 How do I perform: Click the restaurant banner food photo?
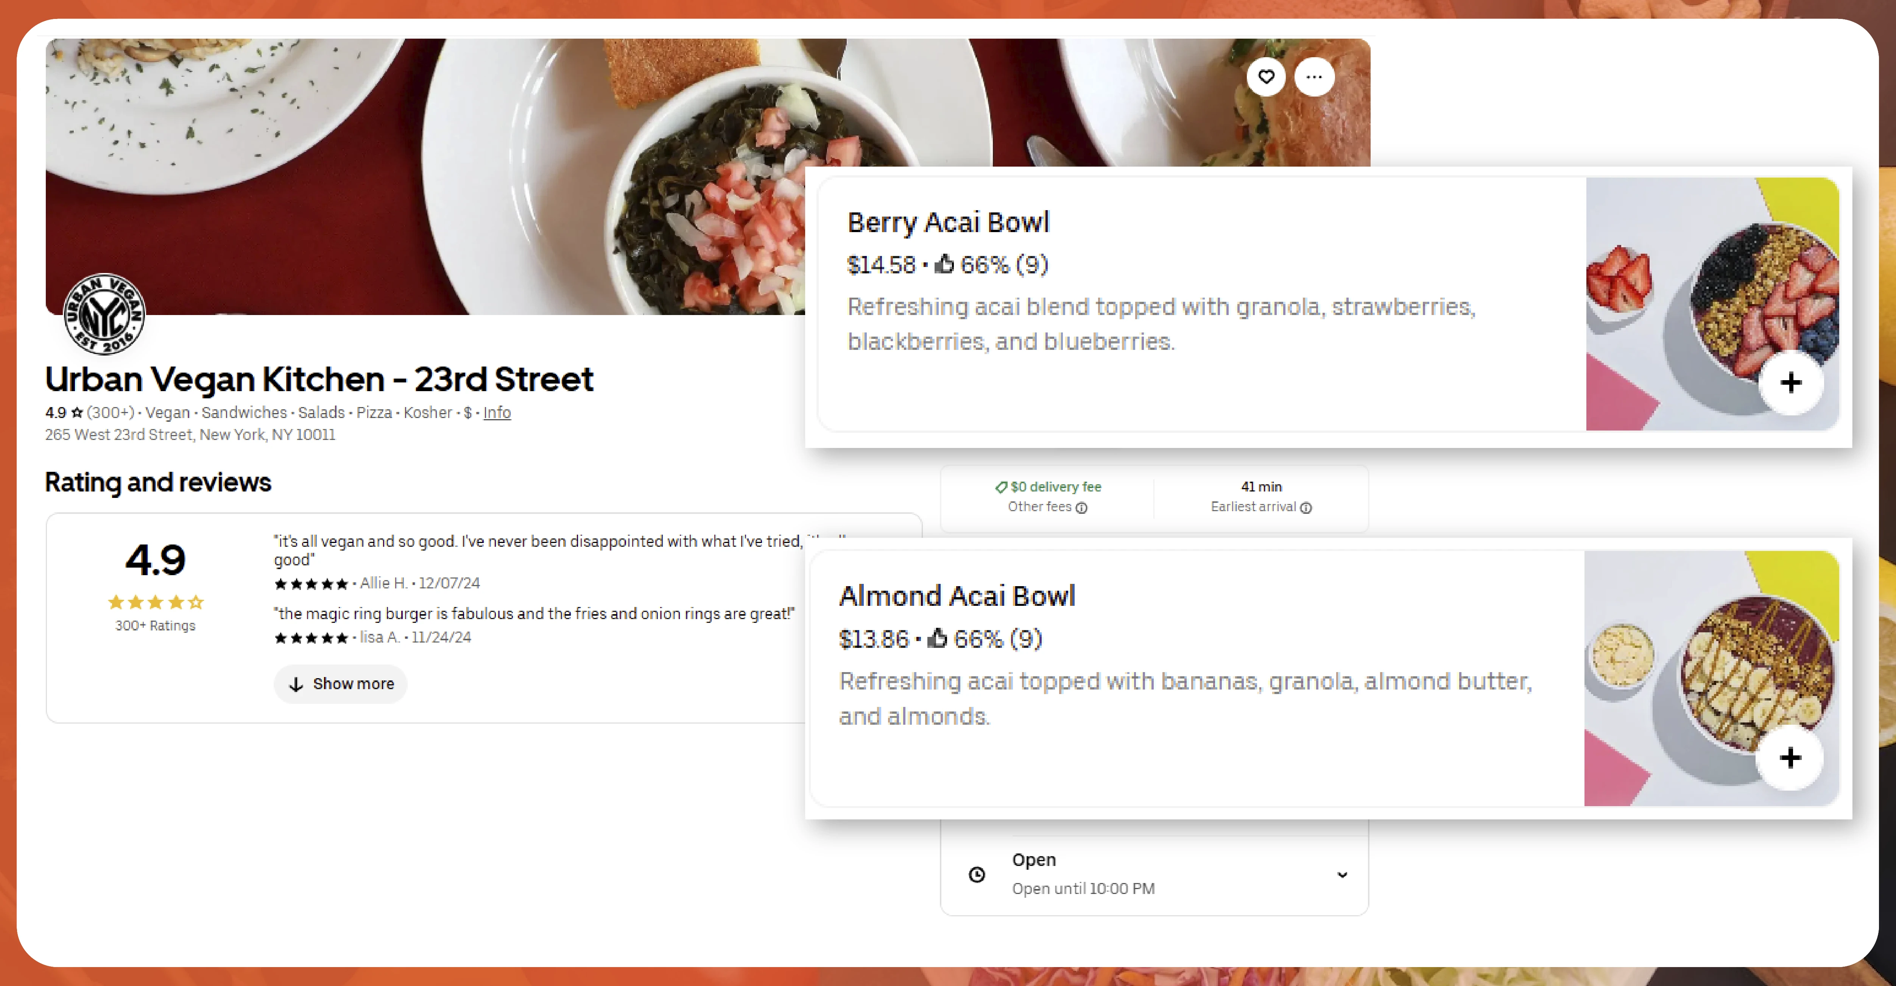(442, 169)
